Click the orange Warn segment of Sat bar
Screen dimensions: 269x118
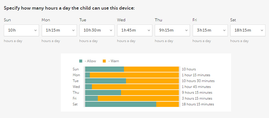(168, 104)
